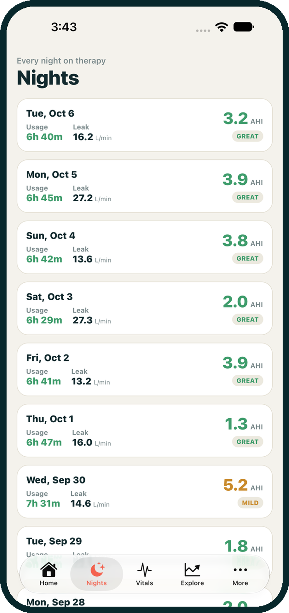This screenshot has height=613, width=289.
Task: Open the Thu, Oct 1 night entry
Action: point(144,430)
